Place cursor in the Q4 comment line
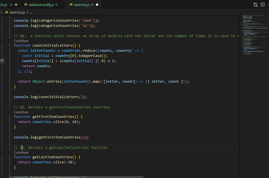Screen dimensions: 269x178 [126, 36]
